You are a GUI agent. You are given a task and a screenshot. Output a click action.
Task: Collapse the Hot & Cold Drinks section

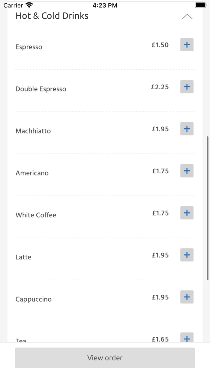(187, 17)
